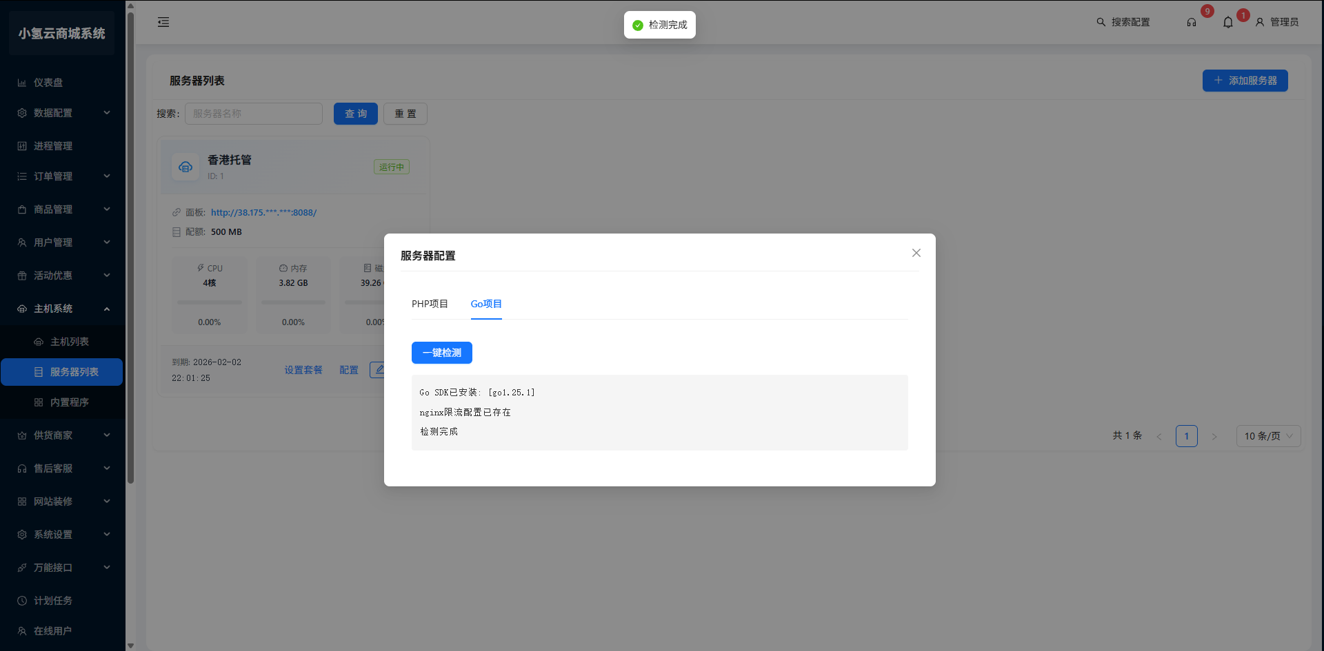Select the Go项目 tab
This screenshot has height=651, width=1324.
pyautogui.click(x=486, y=304)
